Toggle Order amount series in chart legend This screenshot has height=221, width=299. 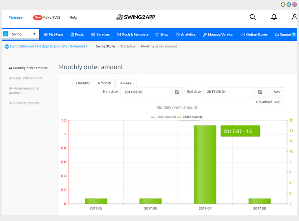pos(163,117)
